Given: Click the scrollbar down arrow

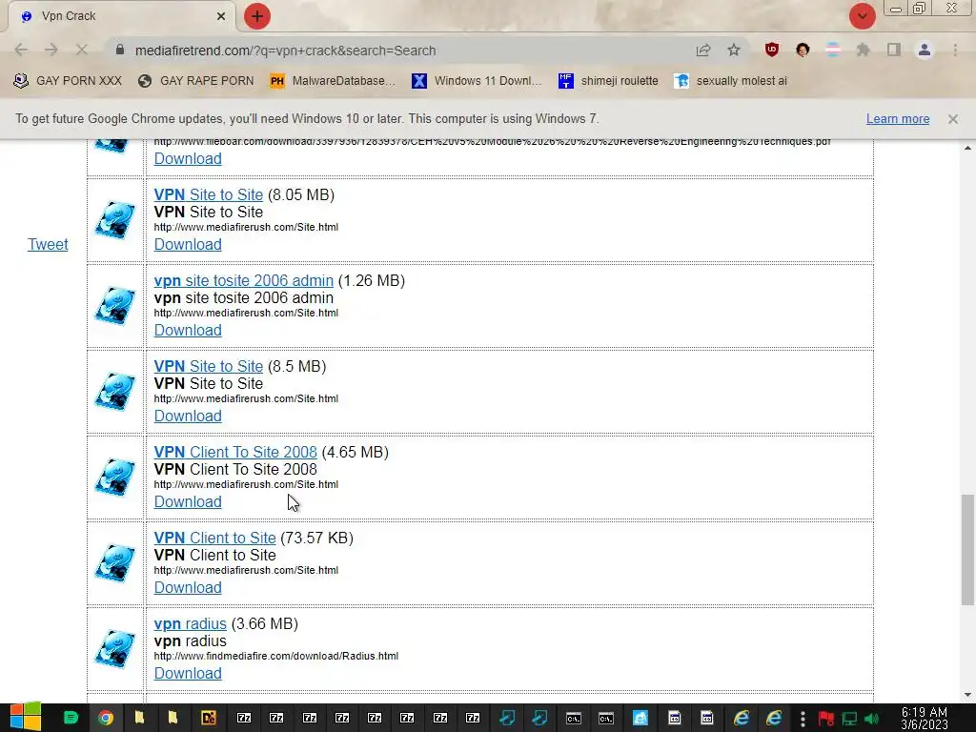Looking at the screenshot, I should click(967, 695).
